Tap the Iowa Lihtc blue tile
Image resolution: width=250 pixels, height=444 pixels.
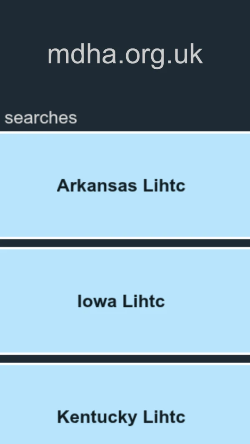tap(125, 301)
